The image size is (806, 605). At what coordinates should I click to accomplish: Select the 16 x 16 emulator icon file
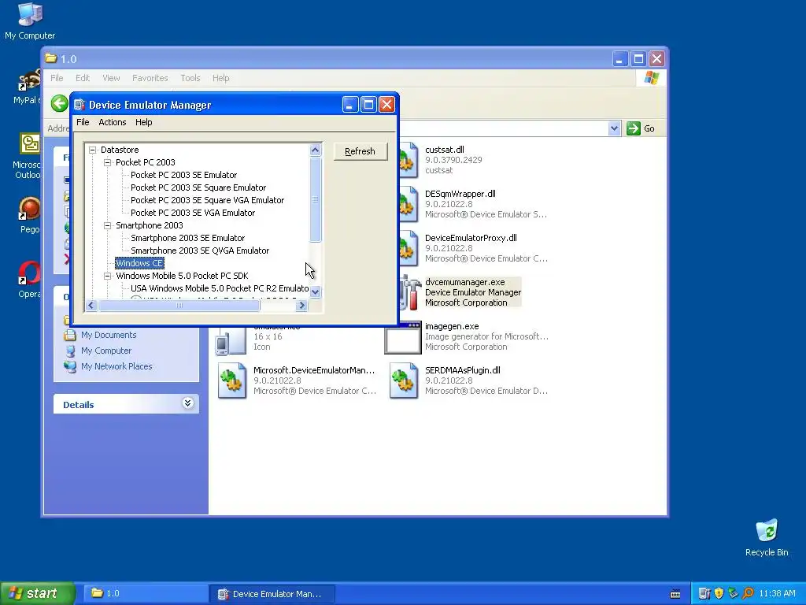231,341
